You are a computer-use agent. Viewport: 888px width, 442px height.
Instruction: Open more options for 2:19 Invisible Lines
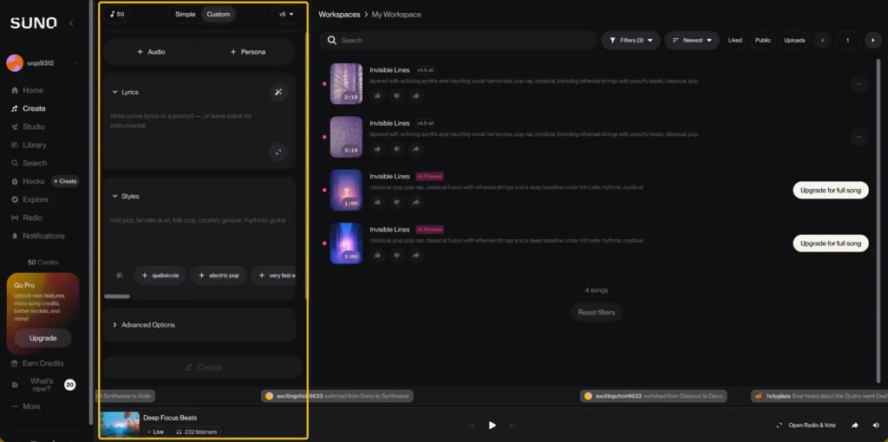pyautogui.click(x=859, y=84)
